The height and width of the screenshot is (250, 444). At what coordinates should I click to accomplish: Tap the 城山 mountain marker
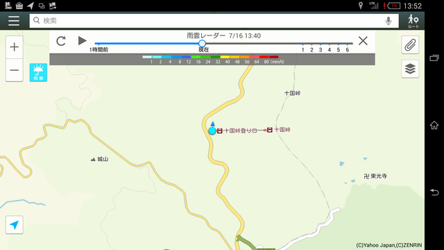tap(99, 159)
